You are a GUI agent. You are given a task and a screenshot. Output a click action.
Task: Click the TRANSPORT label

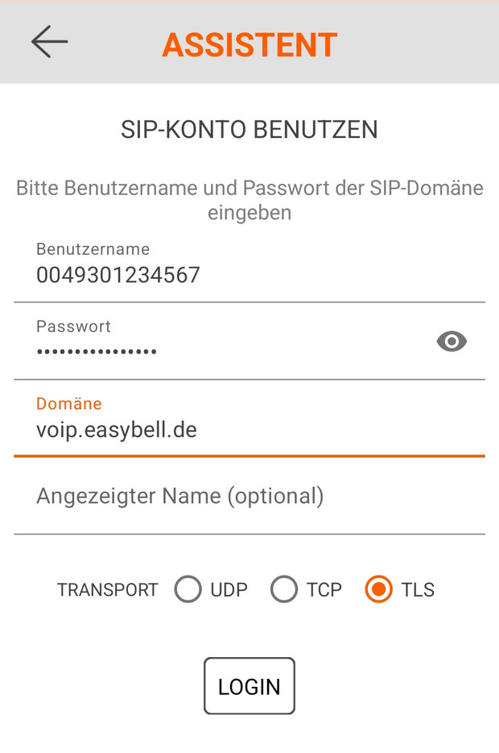tap(108, 590)
